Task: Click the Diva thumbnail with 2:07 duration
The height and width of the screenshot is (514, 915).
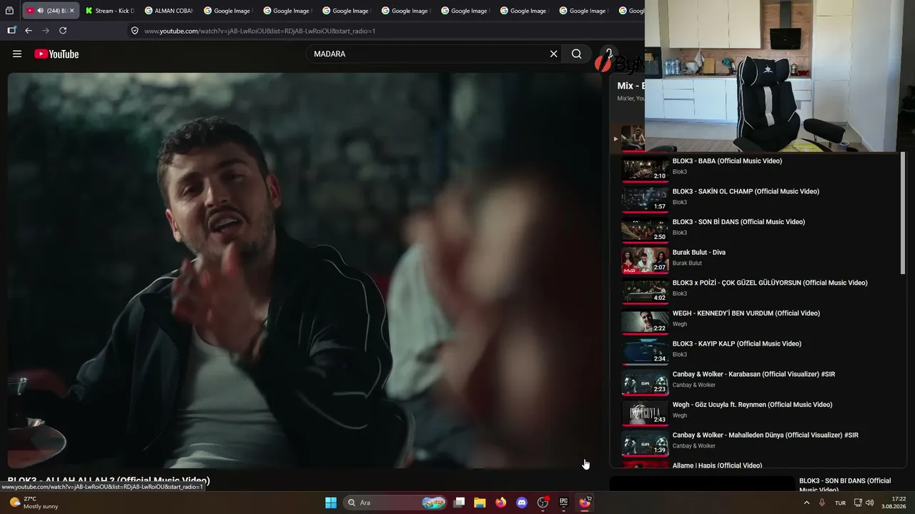Action: 645,261
